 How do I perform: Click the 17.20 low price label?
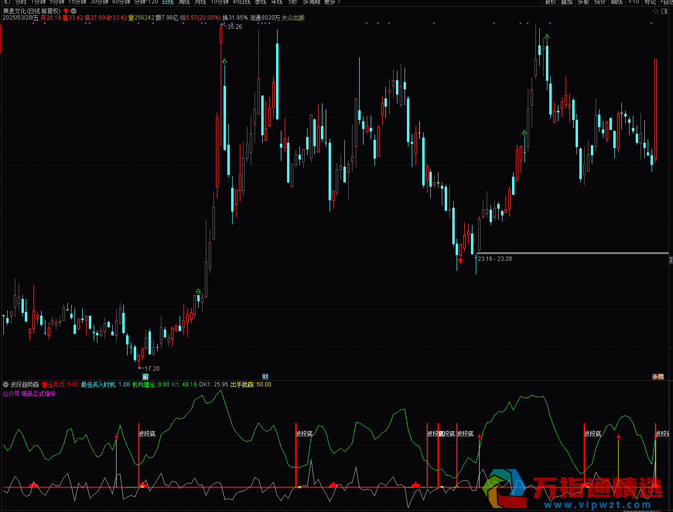coord(152,369)
